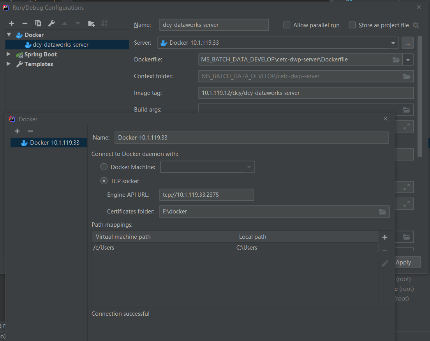Viewport: 430px width, 341px height.
Task: Click Local path column header
Action: point(307,237)
